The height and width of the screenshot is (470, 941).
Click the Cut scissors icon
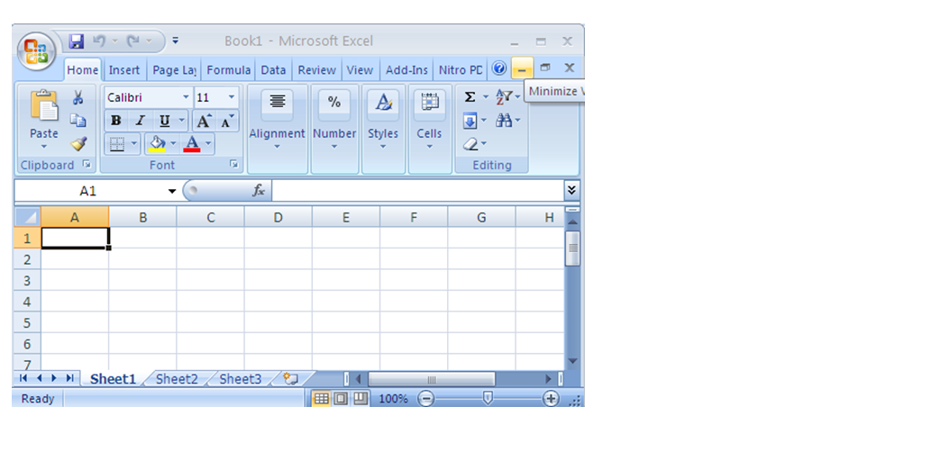click(78, 98)
